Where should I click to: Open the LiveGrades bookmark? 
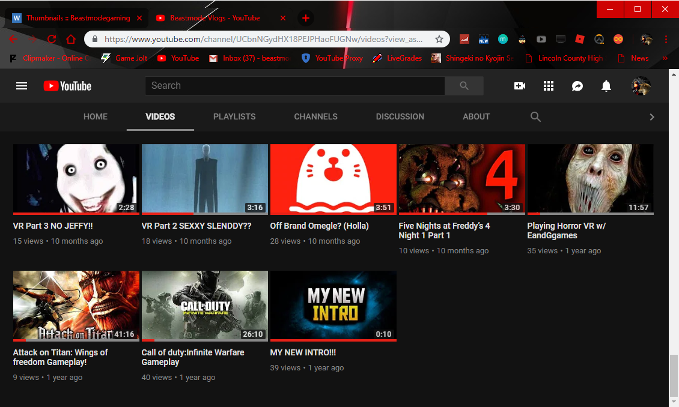(x=397, y=58)
